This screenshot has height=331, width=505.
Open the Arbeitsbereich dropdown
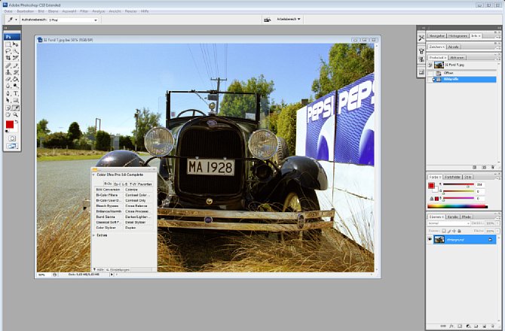pyautogui.click(x=289, y=20)
